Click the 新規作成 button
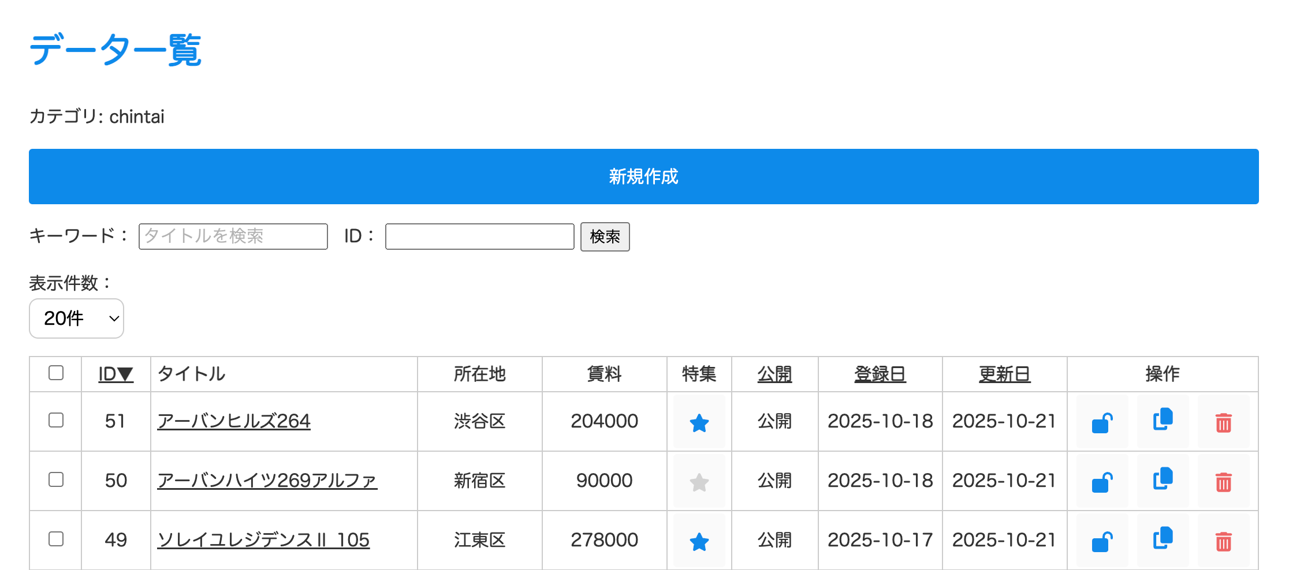This screenshot has height=570, width=1289. (x=643, y=177)
